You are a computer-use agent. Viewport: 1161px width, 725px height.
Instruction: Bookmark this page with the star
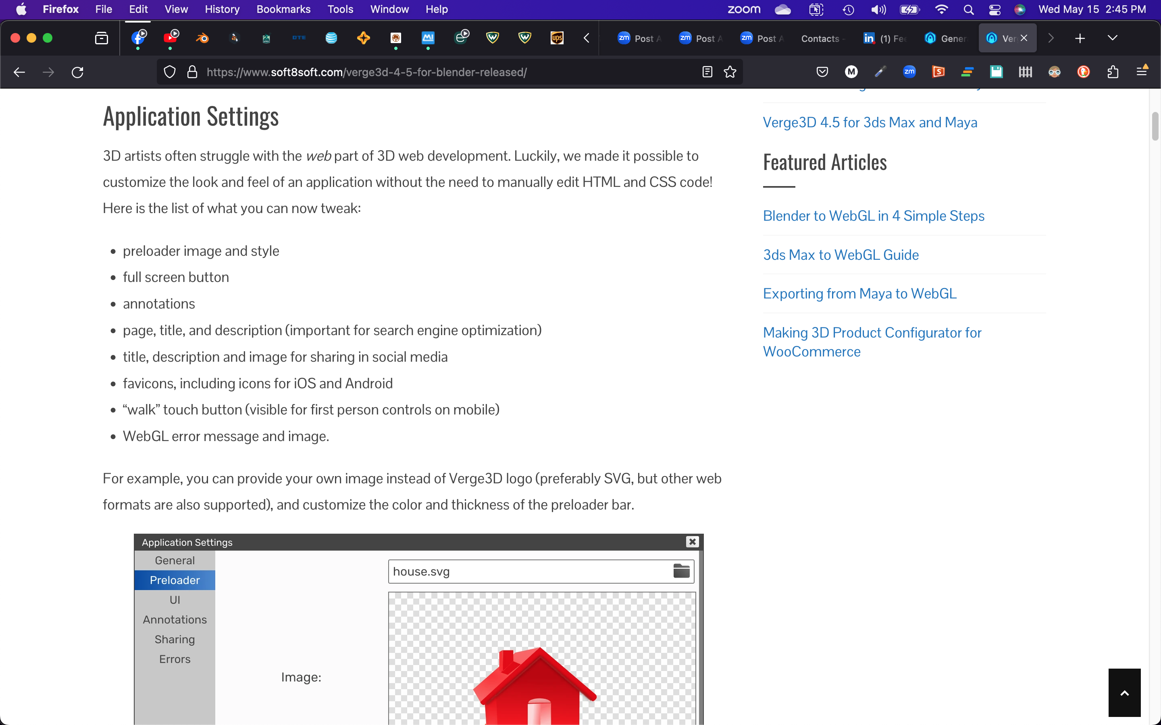pyautogui.click(x=730, y=72)
